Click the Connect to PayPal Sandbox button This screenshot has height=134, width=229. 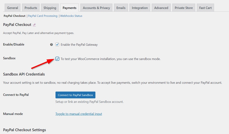pos(75,95)
